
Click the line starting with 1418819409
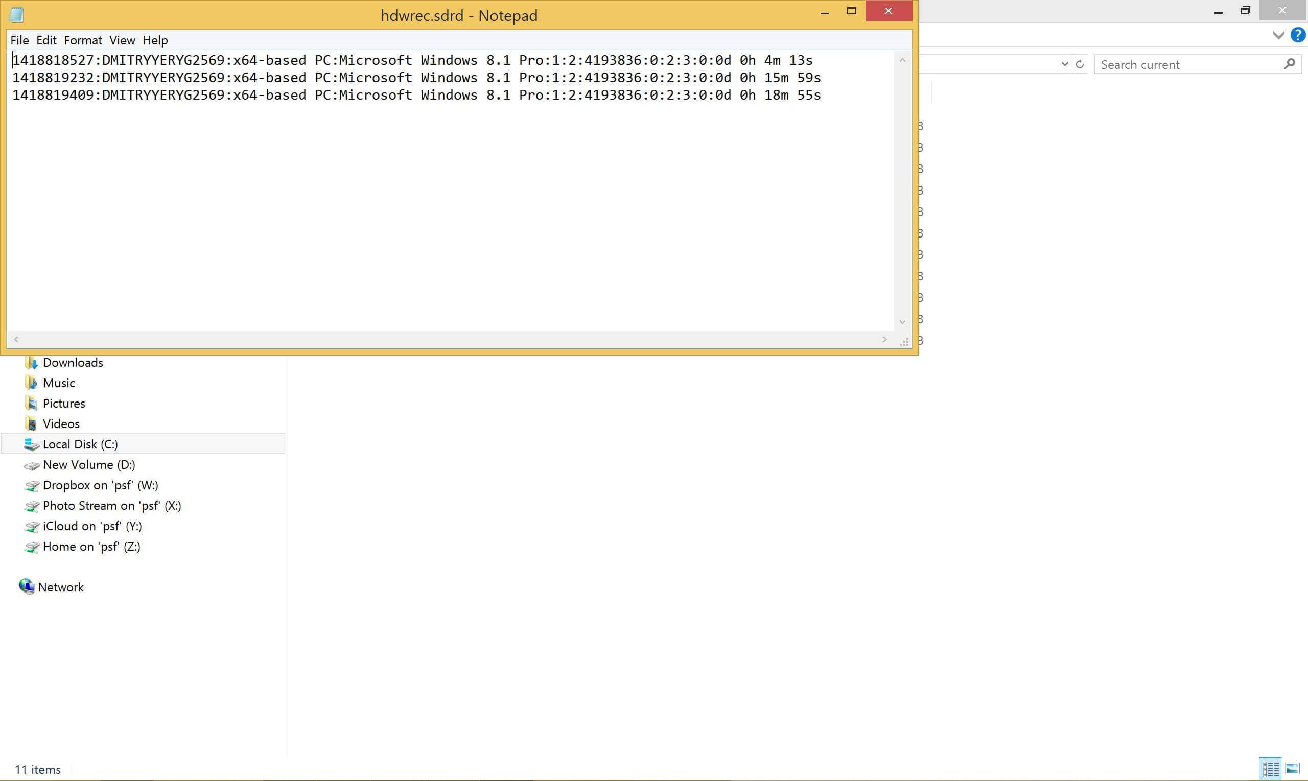(x=416, y=95)
